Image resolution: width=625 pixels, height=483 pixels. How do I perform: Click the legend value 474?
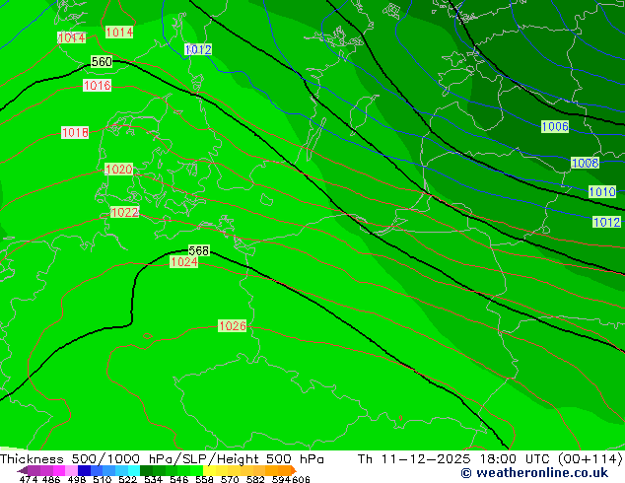[29, 479]
